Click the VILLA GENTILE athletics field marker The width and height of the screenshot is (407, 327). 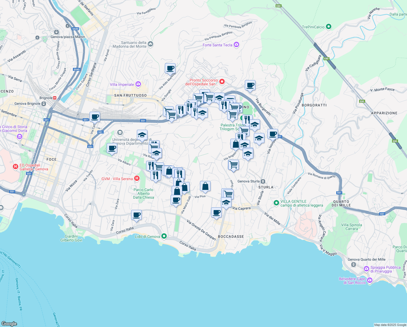coord(276,203)
